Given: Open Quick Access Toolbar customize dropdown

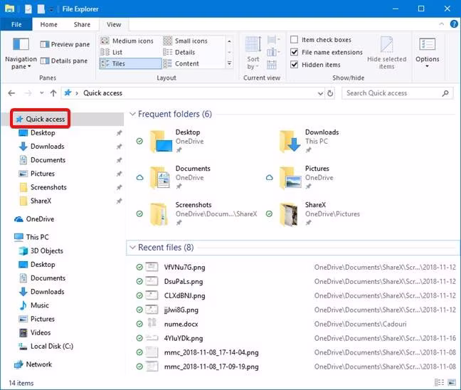Looking at the screenshot, I should coord(51,9).
